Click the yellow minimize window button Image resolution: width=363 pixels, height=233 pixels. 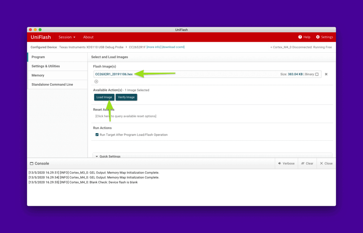tap(35, 30)
